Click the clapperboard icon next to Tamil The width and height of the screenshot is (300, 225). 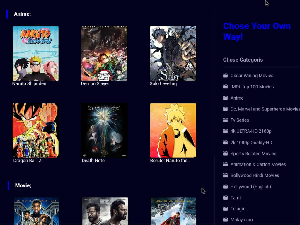(225, 198)
